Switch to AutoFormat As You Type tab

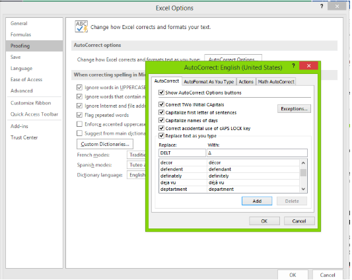(x=209, y=82)
